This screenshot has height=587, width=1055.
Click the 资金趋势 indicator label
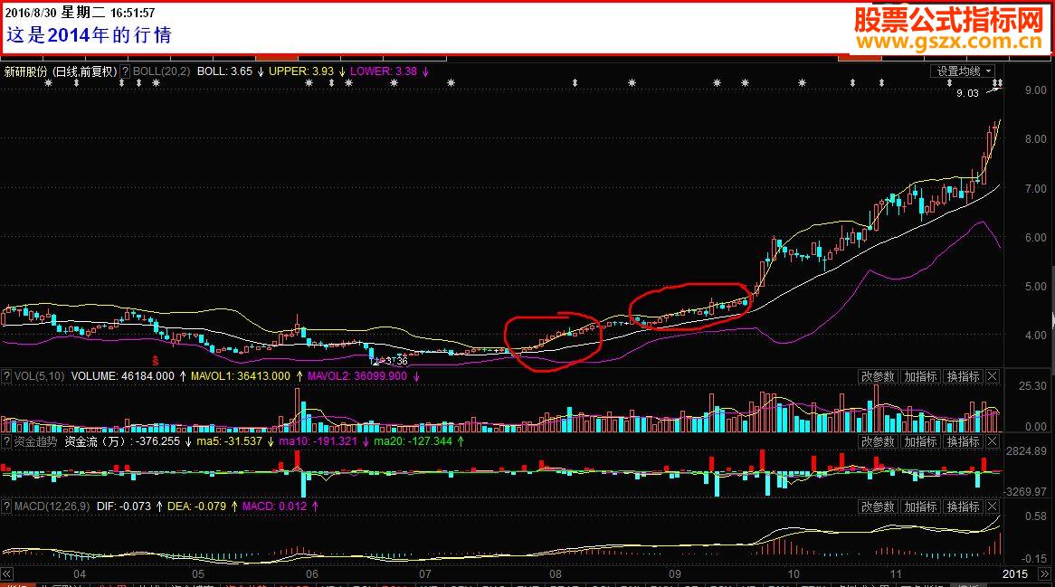coord(35,441)
